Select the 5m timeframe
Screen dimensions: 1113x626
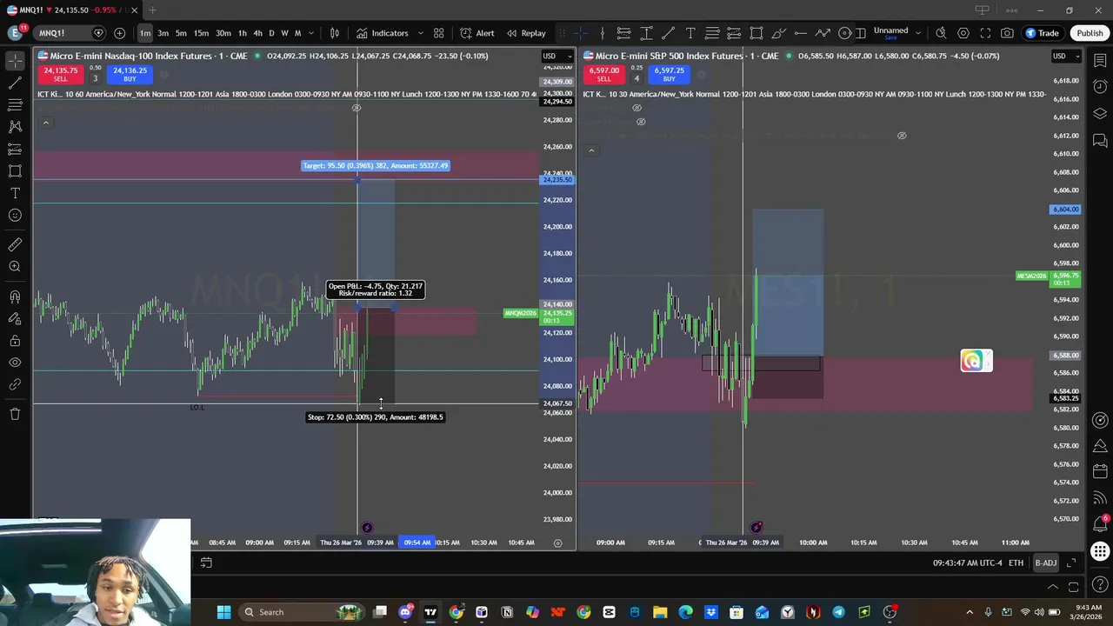tap(181, 33)
